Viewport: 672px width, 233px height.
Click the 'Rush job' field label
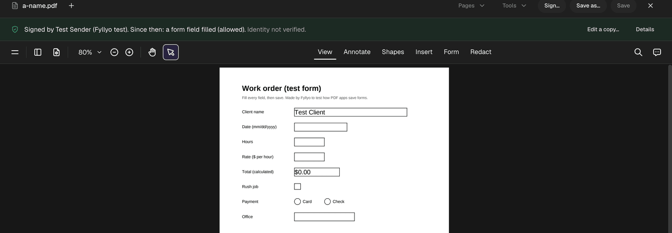(x=250, y=186)
